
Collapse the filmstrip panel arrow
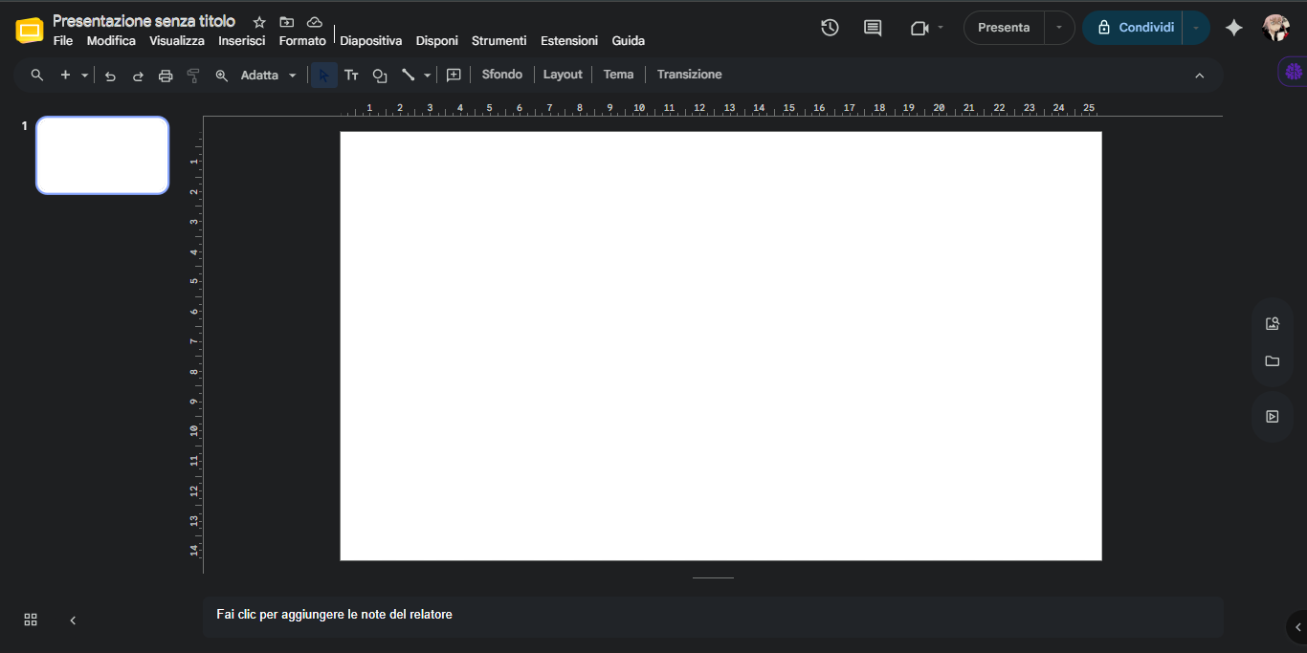coord(73,620)
